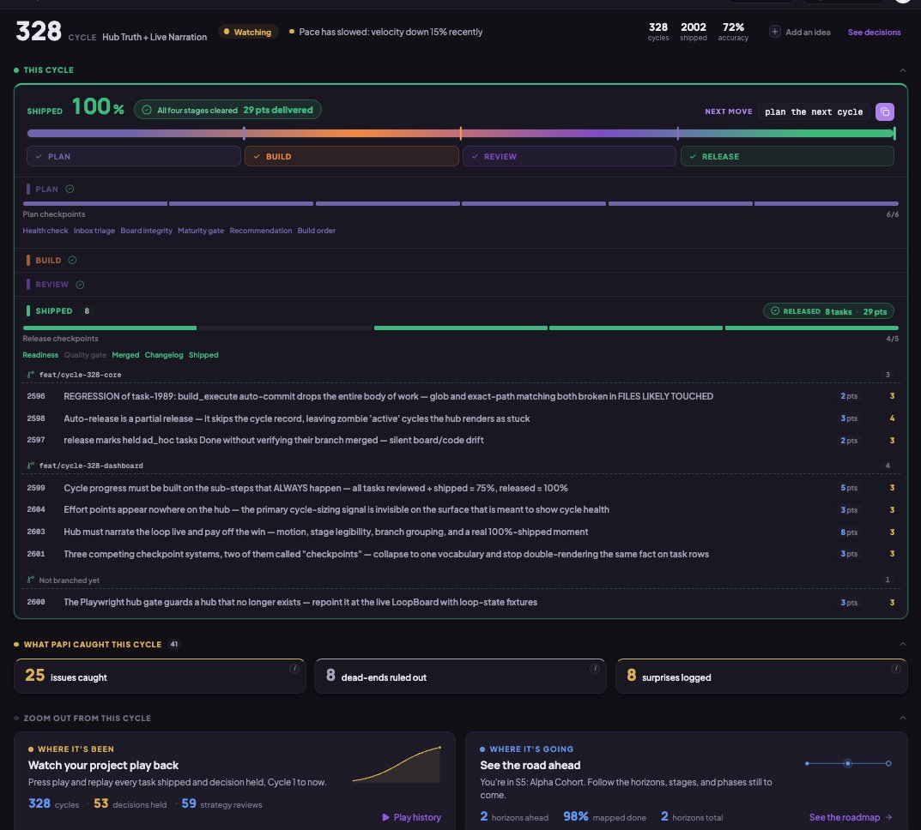921x830 pixels.
Task: Collapse the What Papi Caught section
Action: coord(903,644)
